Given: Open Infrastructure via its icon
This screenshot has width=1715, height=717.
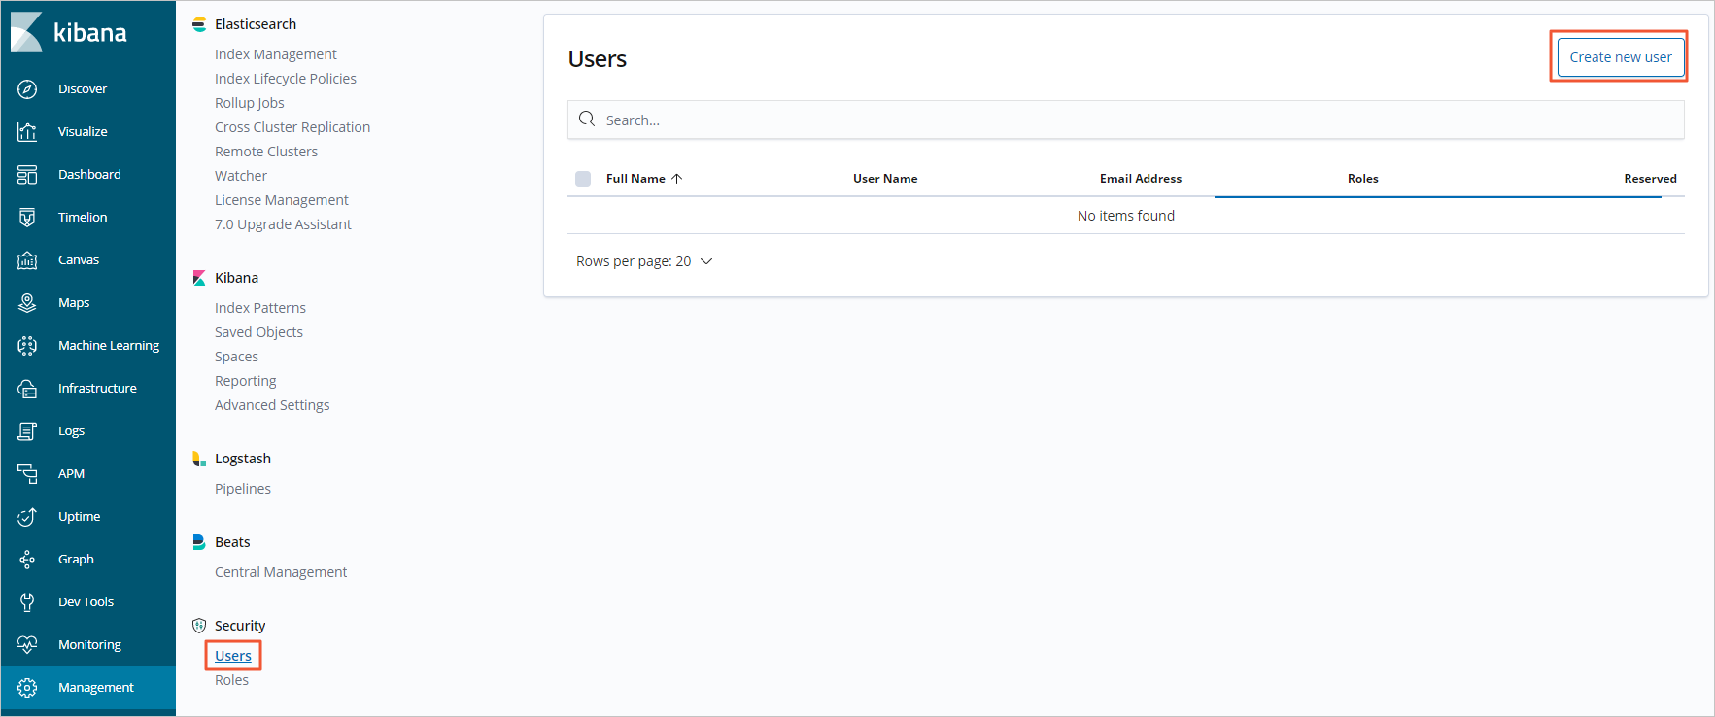Looking at the screenshot, I should [27, 389].
